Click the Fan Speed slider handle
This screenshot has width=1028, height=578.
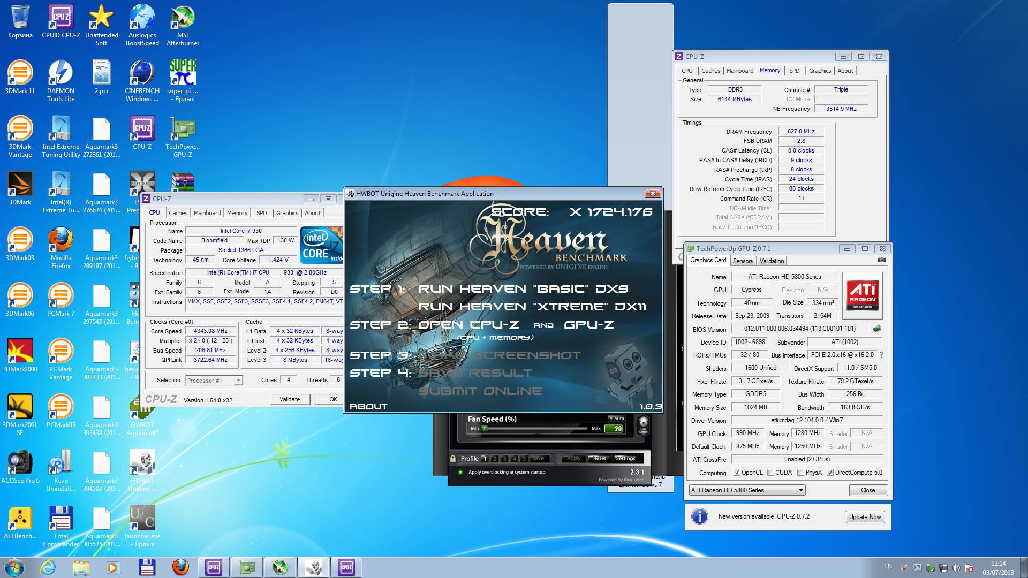485,429
